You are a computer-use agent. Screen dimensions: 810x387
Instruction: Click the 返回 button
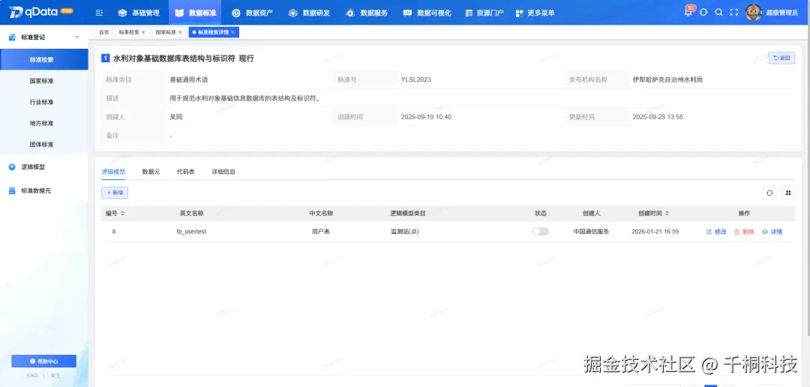click(x=781, y=58)
